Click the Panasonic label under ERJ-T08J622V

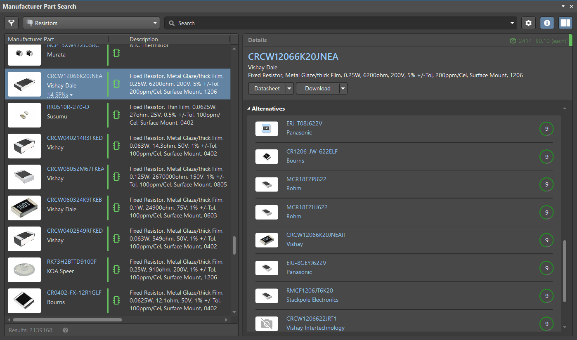pos(299,132)
